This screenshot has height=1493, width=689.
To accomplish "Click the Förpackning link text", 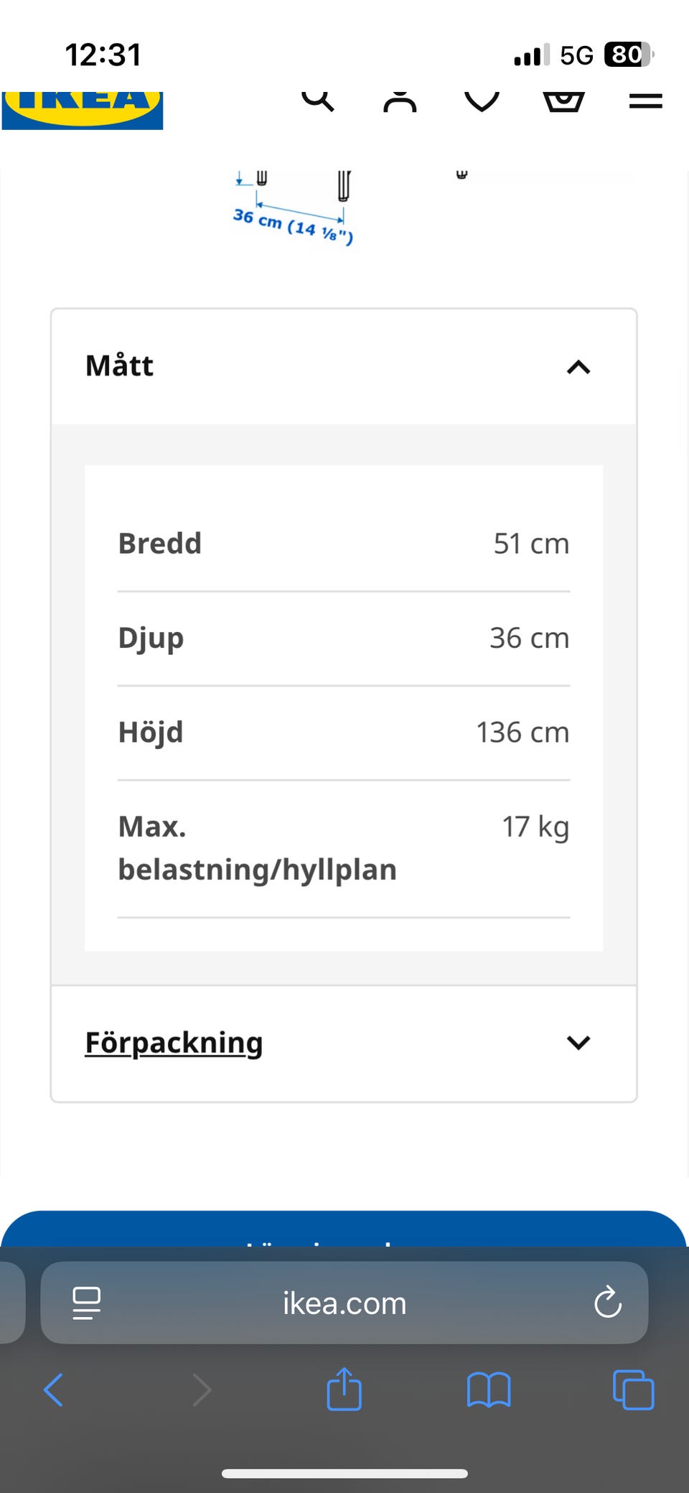I will tap(174, 1043).
